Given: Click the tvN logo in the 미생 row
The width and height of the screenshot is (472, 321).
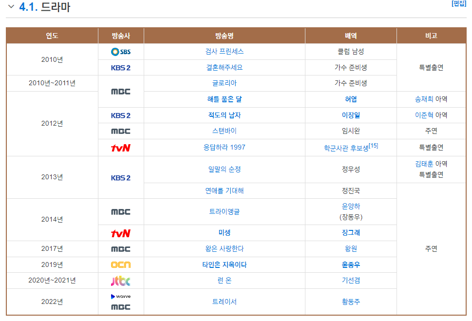Looking at the screenshot, I should [x=121, y=233].
